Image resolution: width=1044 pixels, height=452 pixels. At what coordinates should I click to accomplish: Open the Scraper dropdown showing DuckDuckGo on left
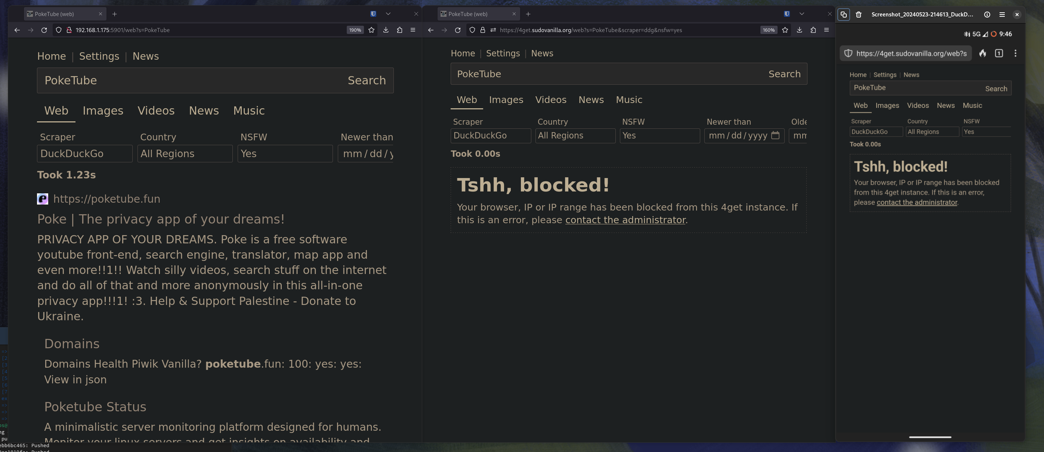(84, 154)
